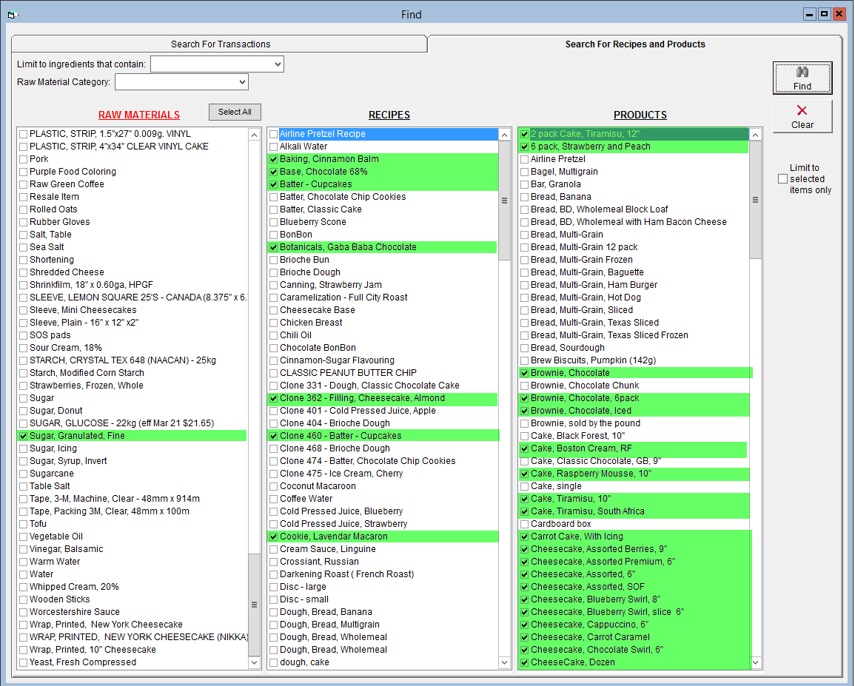Check the Blueberry Scone recipe
Screen dimensions: 855x686
coord(274,222)
